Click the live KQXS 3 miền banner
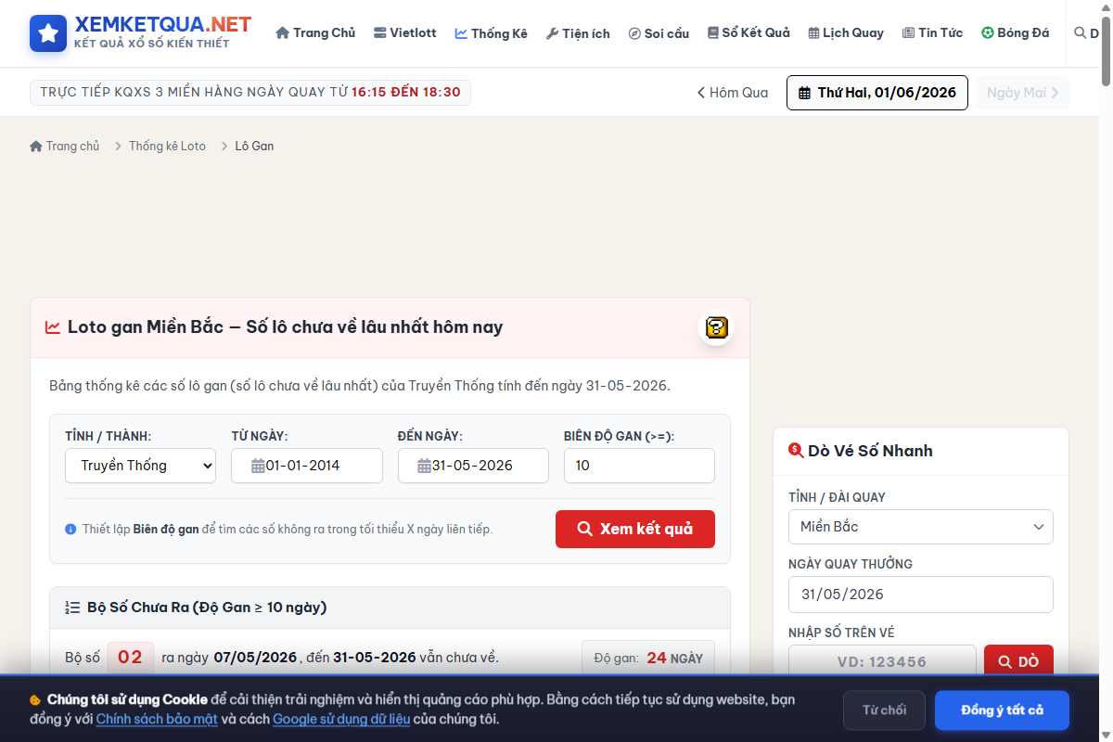This screenshot has height=742, width=1113. point(250,92)
